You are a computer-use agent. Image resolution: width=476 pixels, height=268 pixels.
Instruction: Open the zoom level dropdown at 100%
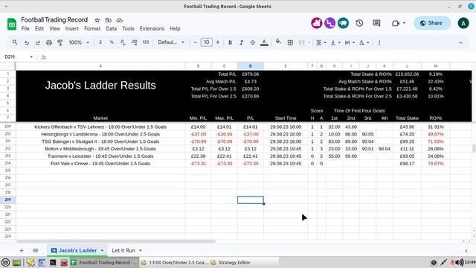pyautogui.click(x=79, y=42)
